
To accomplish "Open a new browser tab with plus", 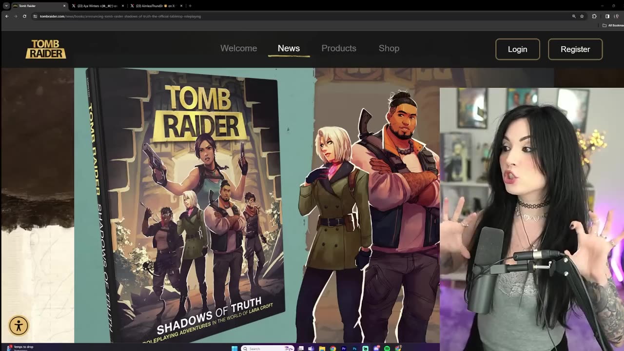I will pos(190,6).
